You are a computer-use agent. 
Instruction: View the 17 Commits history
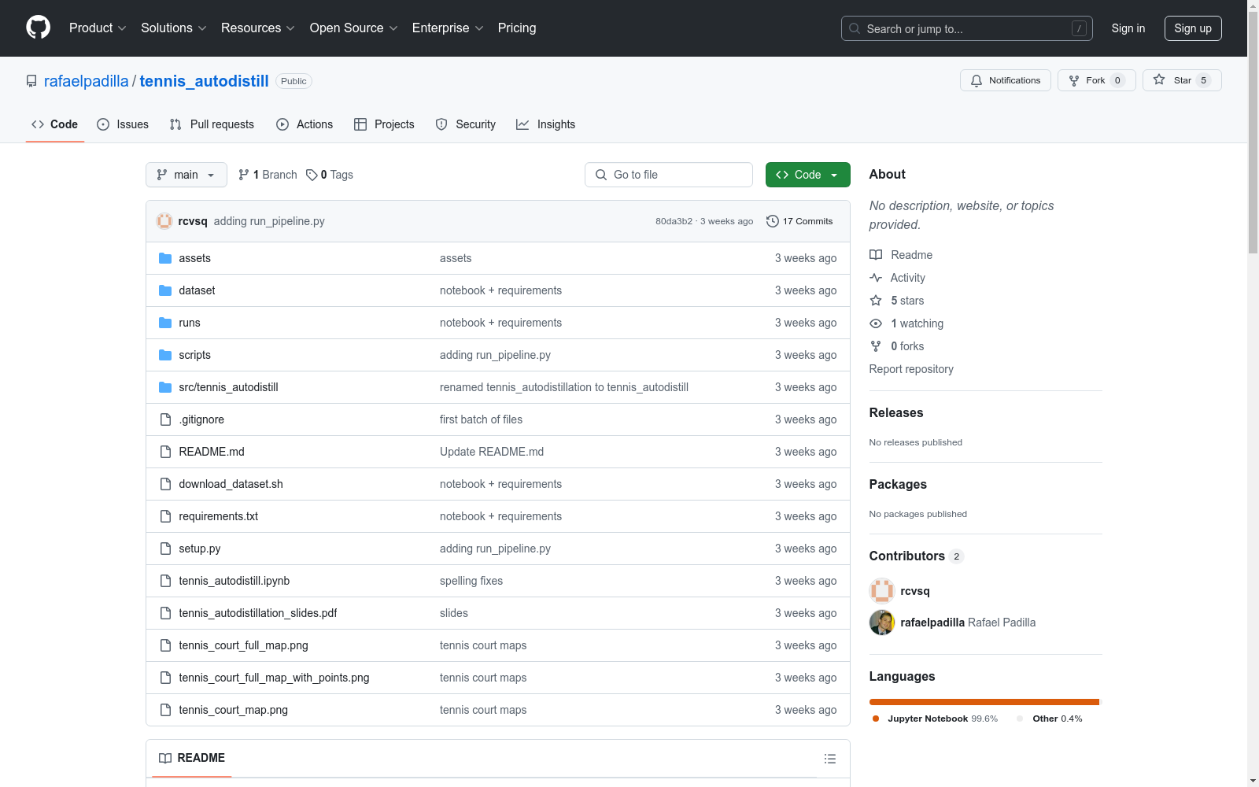click(799, 221)
